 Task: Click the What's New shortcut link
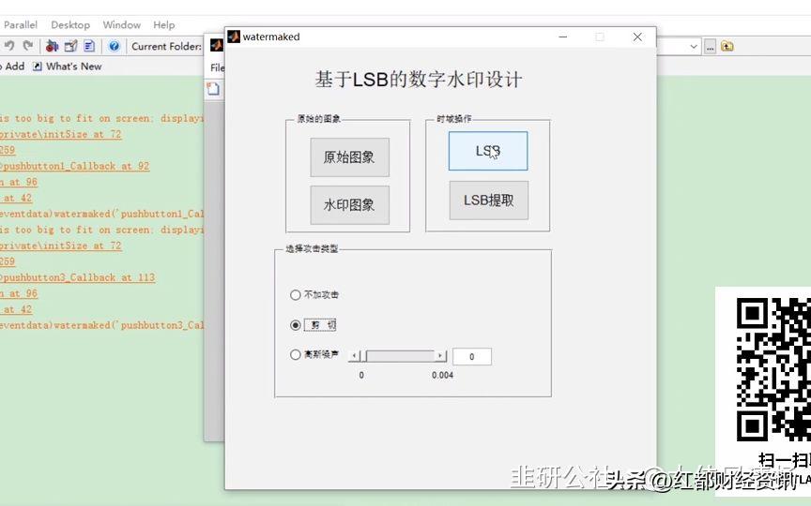coord(74,67)
